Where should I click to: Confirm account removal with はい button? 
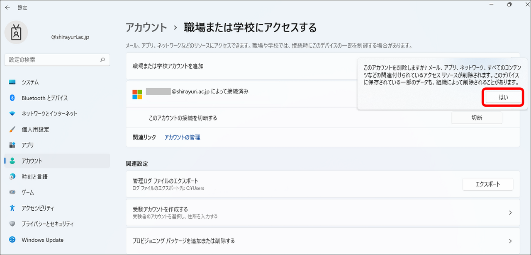503,97
